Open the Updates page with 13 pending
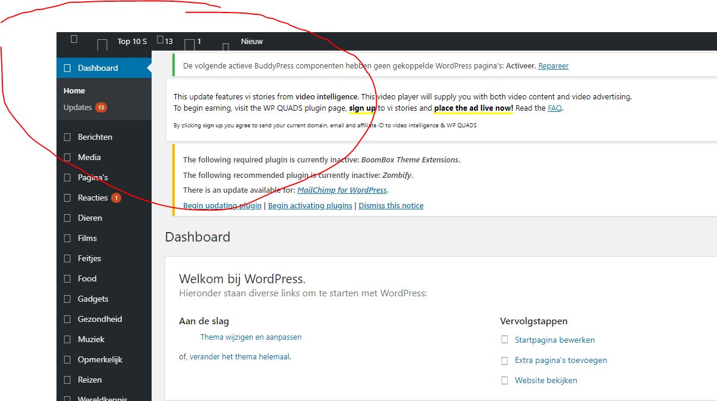 (x=85, y=108)
